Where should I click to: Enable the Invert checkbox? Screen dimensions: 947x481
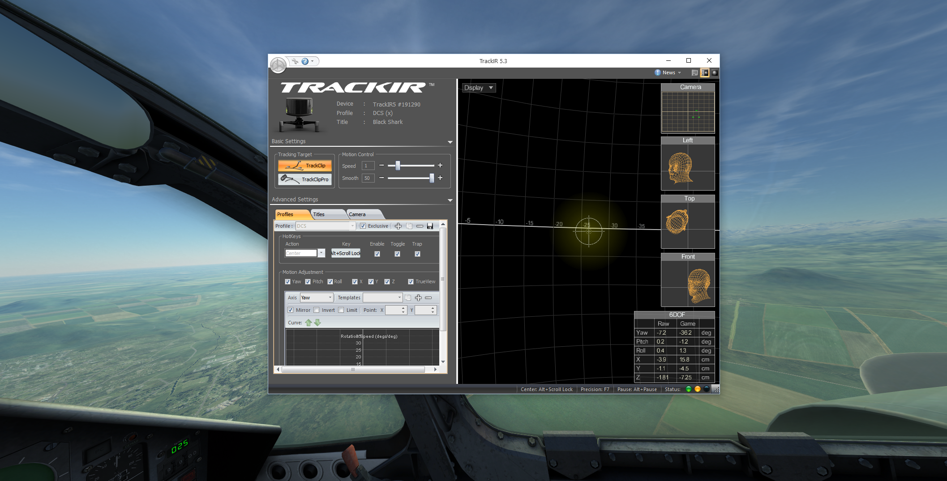click(x=317, y=310)
